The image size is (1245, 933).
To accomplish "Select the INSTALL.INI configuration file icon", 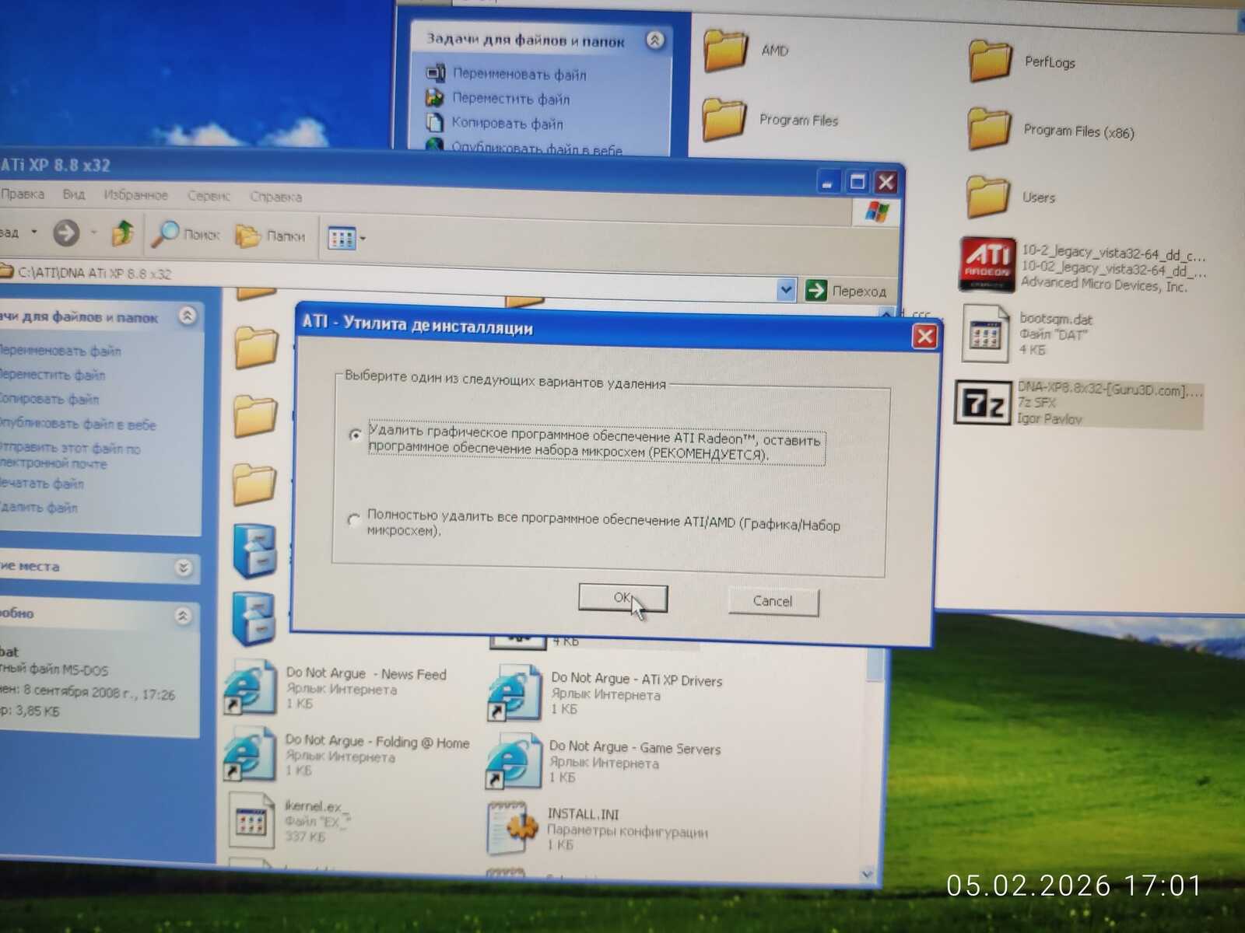I will point(512,827).
